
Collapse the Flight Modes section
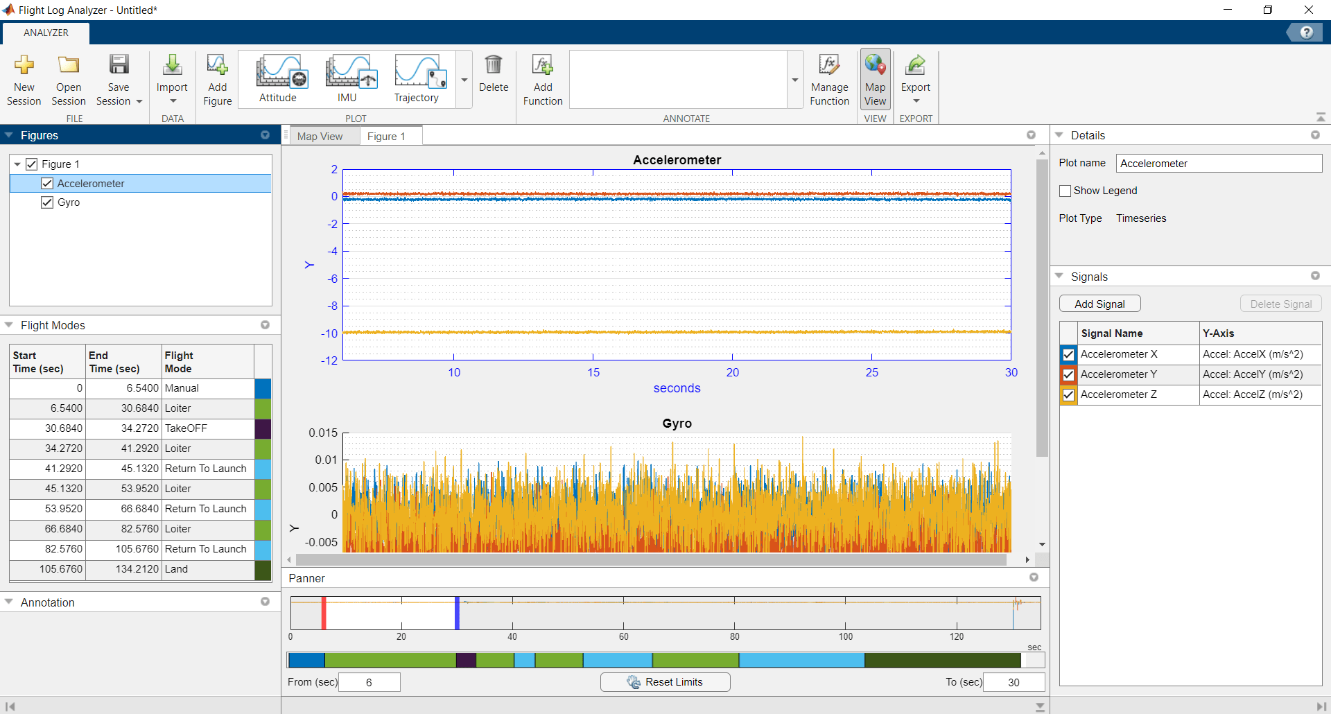click(8, 324)
